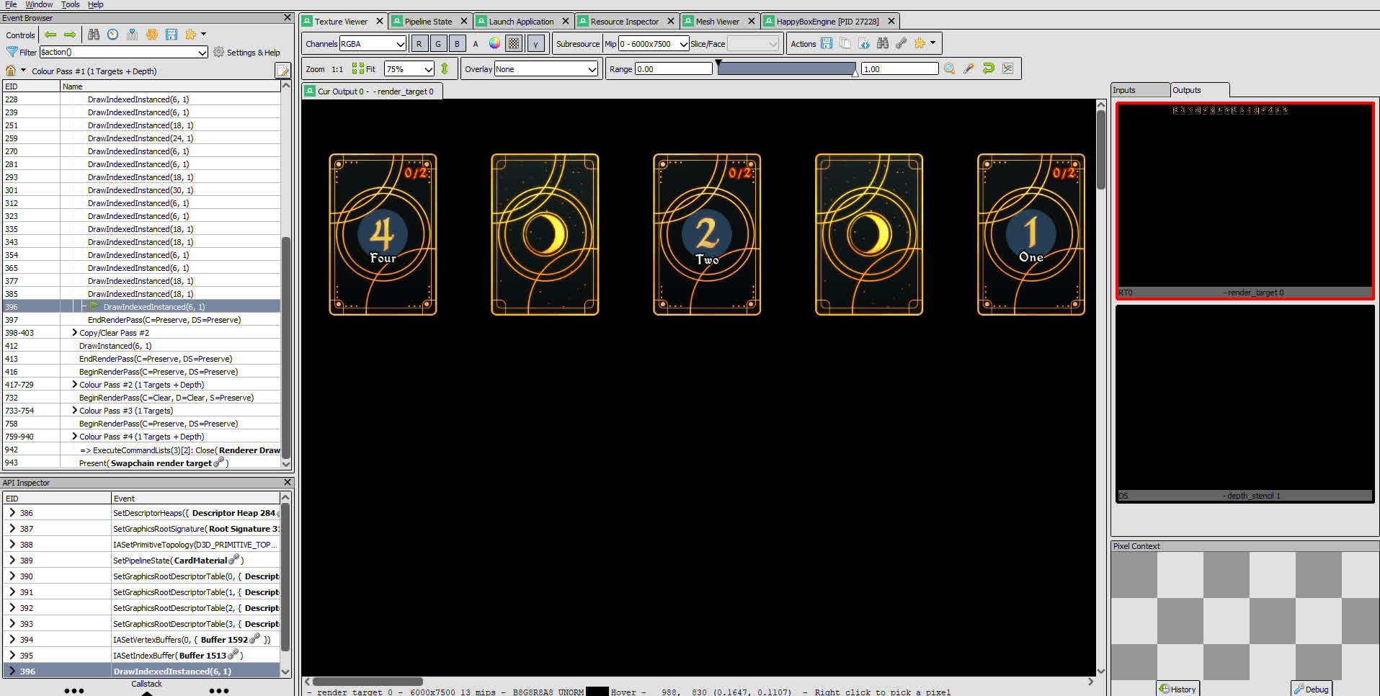Open the Tools menu
This screenshot has height=696, width=1380.
coord(70,4)
